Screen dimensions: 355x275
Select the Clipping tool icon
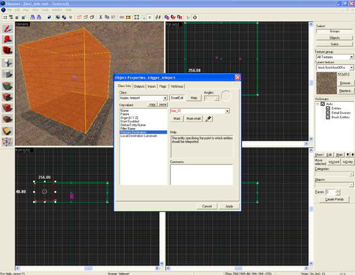click(7, 130)
